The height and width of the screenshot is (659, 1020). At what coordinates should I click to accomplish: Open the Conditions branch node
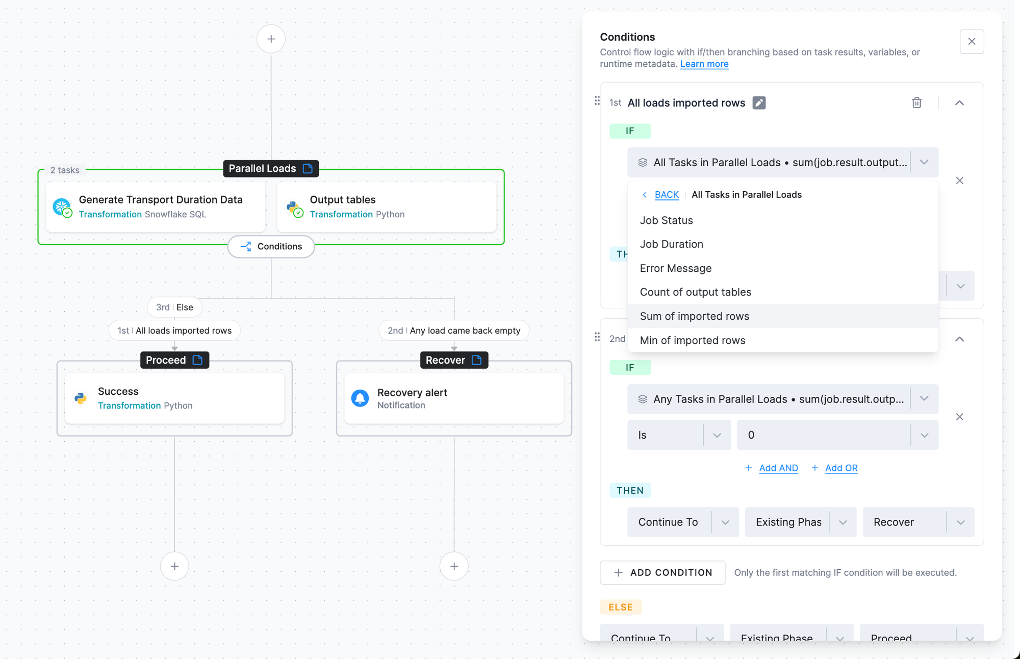pyautogui.click(x=271, y=246)
